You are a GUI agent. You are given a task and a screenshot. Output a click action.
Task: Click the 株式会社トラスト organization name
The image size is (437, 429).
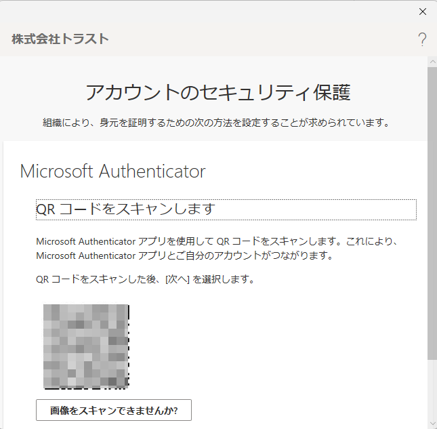point(60,39)
